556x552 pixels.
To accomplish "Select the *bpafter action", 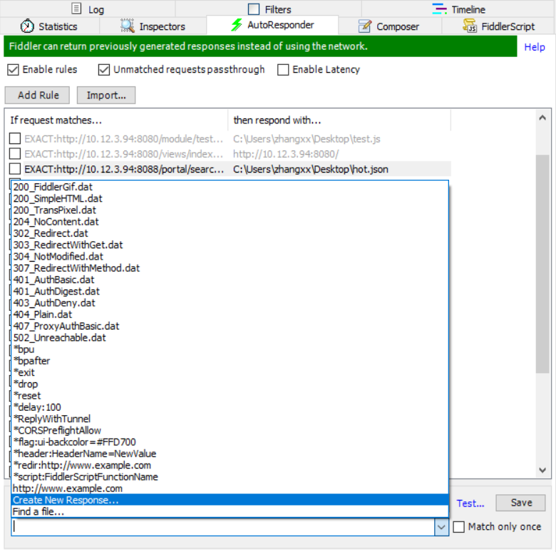I will (x=230, y=361).
